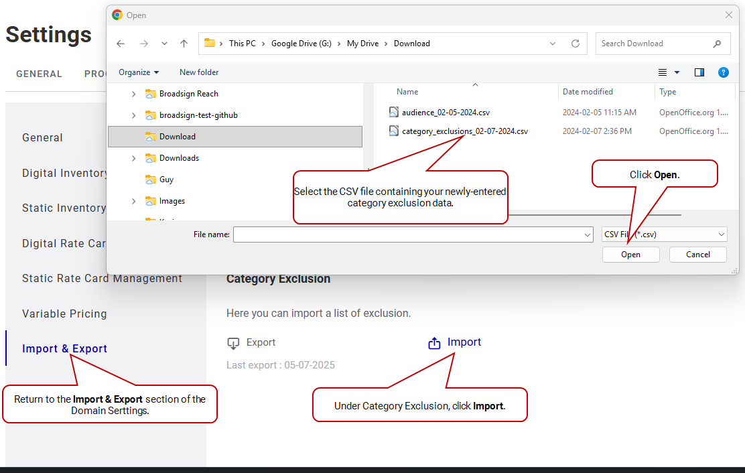Screen dimensions: 745x473
Task: Click the Import upload icon
Action: 434,343
